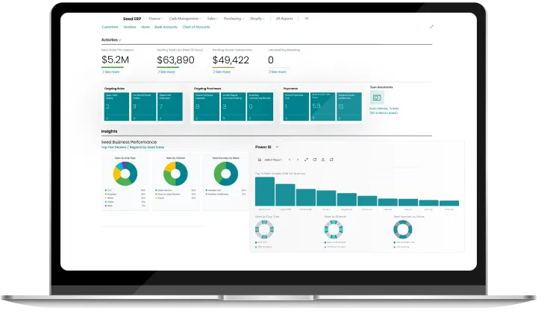Open the Cash Management dropdown menu
This screenshot has height=322, width=547.
(184, 17)
